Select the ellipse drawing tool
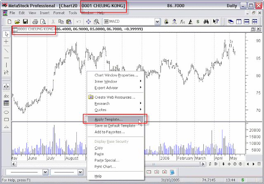 click(6, 112)
